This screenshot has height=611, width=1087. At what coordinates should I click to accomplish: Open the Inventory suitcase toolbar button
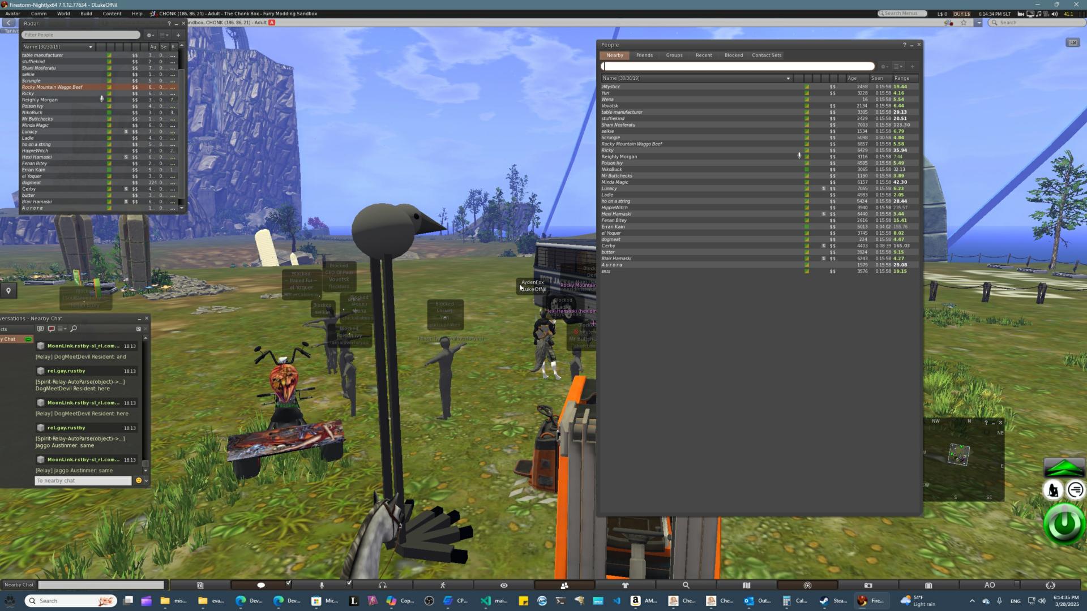(928, 585)
